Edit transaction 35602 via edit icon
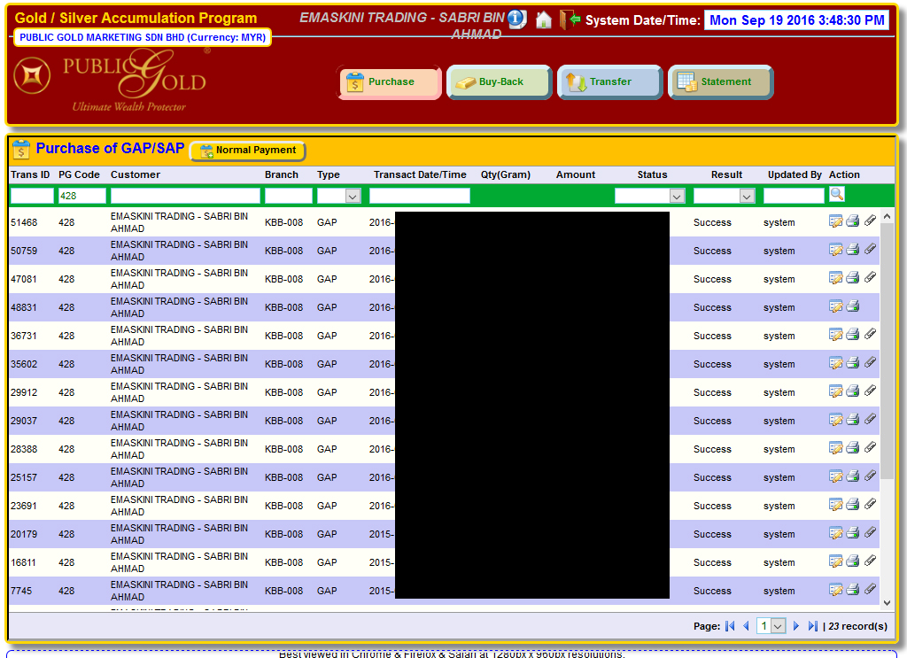This screenshot has width=907, height=658. [835, 362]
